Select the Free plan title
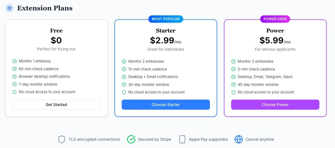Image resolution: width=335 pixels, height=148 pixels. click(x=56, y=30)
